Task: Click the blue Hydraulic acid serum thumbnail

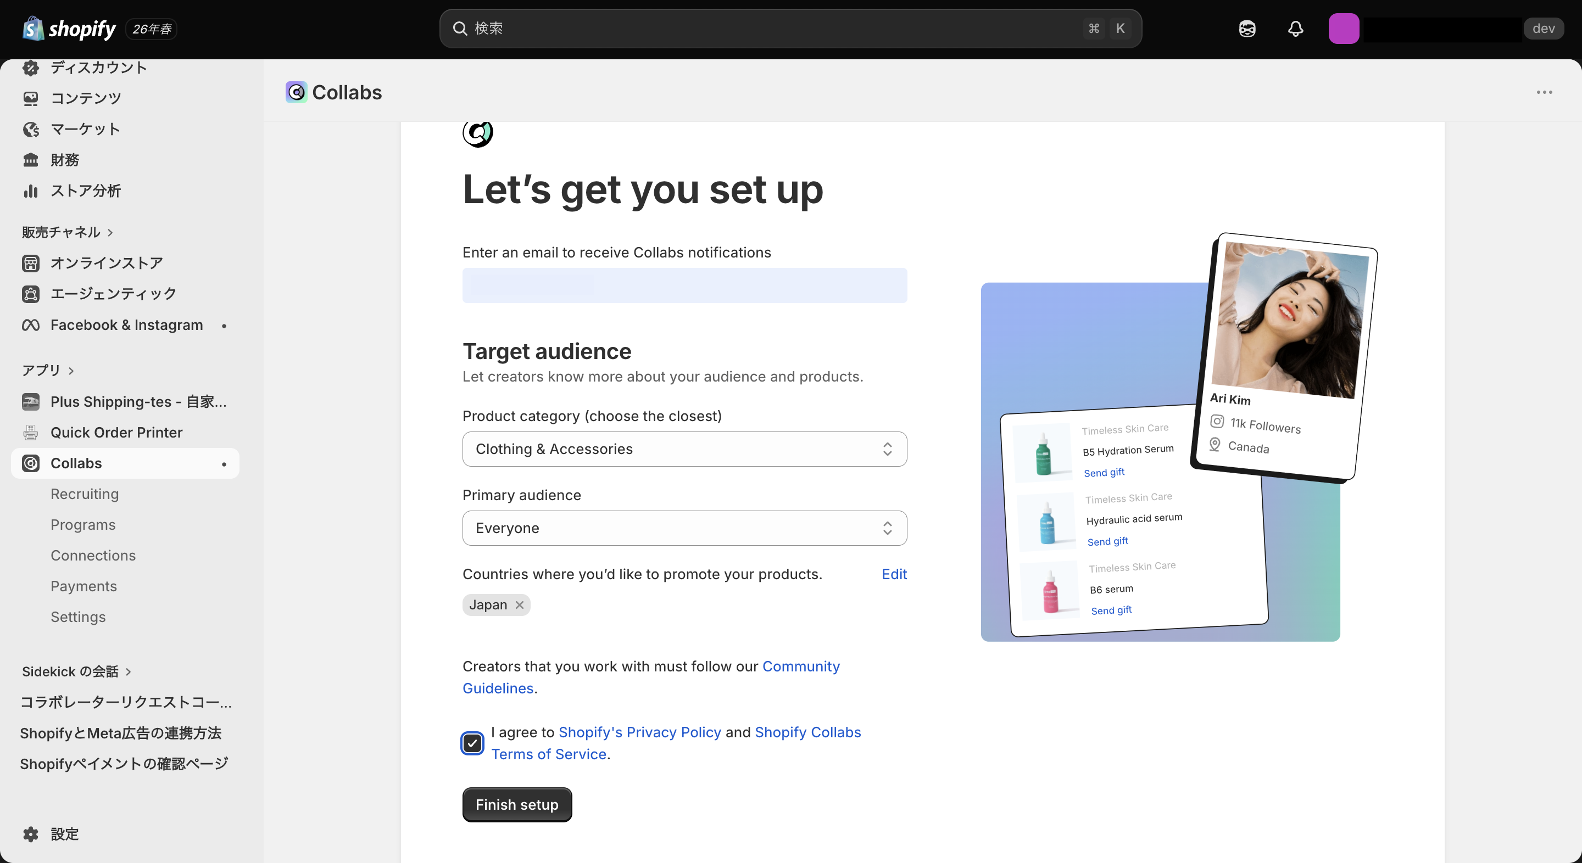Action: (x=1046, y=521)
